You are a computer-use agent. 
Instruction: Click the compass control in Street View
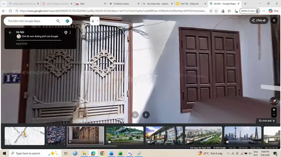tap(274, 101)
